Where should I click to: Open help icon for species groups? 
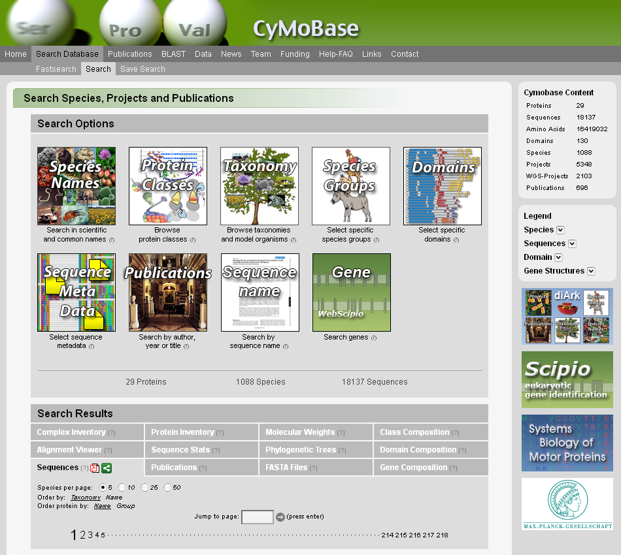pos(377,240)
